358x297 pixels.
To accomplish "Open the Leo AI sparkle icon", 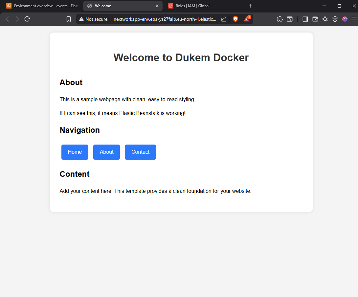I will coord(325,19).
